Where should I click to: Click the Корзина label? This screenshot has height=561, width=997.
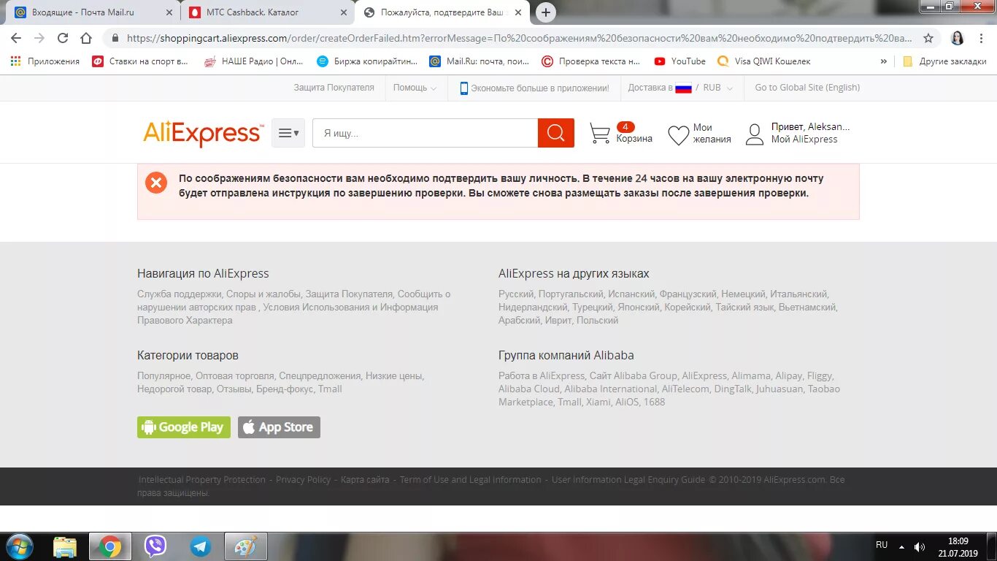click(634, 139)
